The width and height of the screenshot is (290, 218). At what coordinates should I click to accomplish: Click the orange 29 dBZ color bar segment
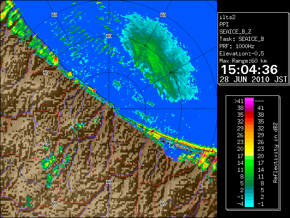[x=249, y=128]
